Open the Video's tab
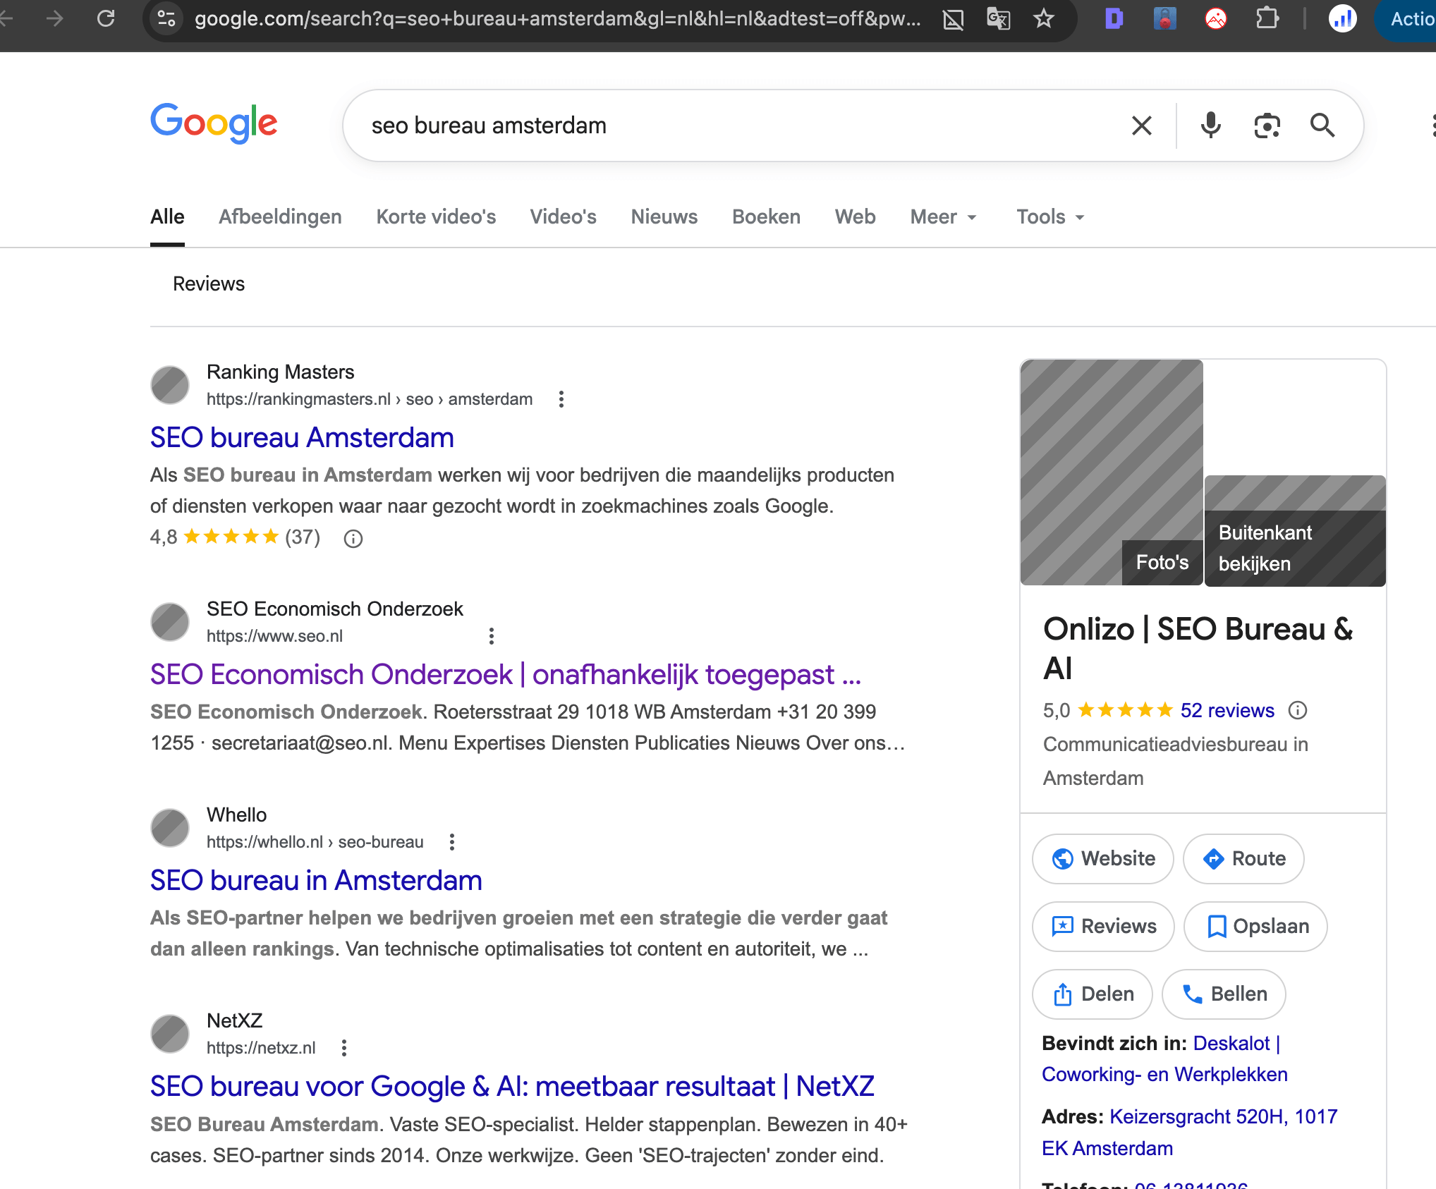This screenshot has width=1436, height=1189. point(564,217)
